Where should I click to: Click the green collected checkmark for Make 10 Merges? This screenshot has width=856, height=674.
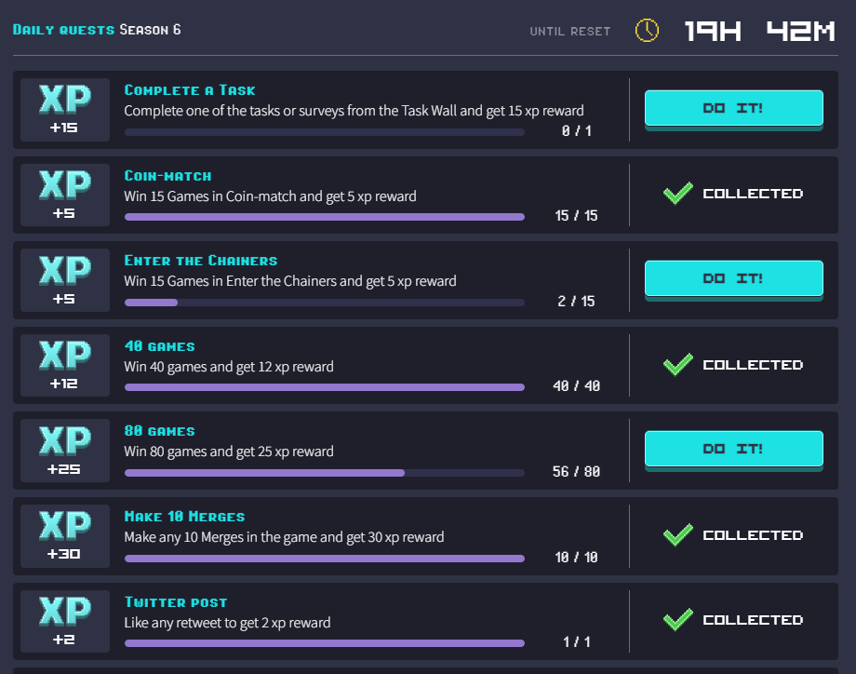point(678,534)
